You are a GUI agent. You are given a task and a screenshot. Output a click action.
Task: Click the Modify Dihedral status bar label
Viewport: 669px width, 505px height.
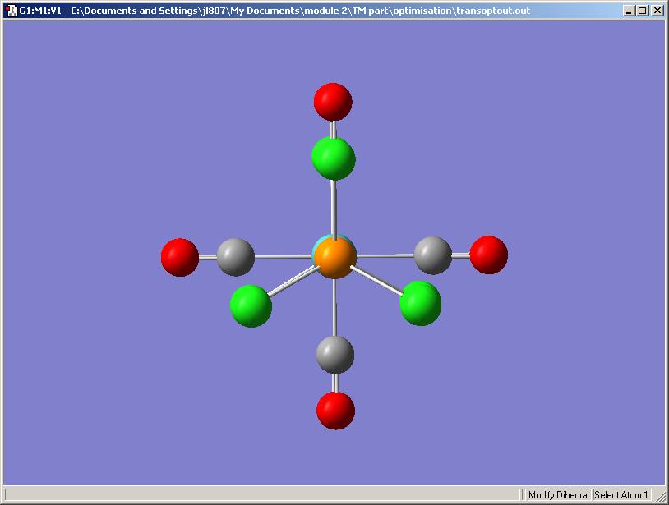click(x=559, y=495)
